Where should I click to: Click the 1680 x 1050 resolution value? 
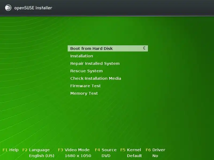point(78,156)
